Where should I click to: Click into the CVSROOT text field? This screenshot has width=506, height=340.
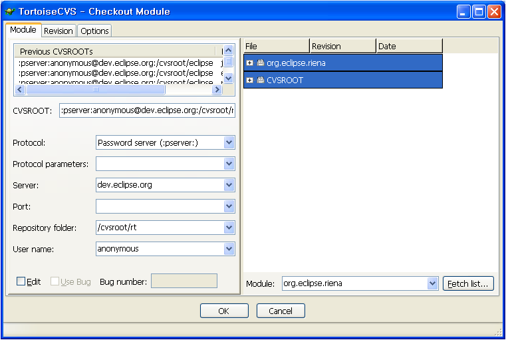[x=147, y=110]
